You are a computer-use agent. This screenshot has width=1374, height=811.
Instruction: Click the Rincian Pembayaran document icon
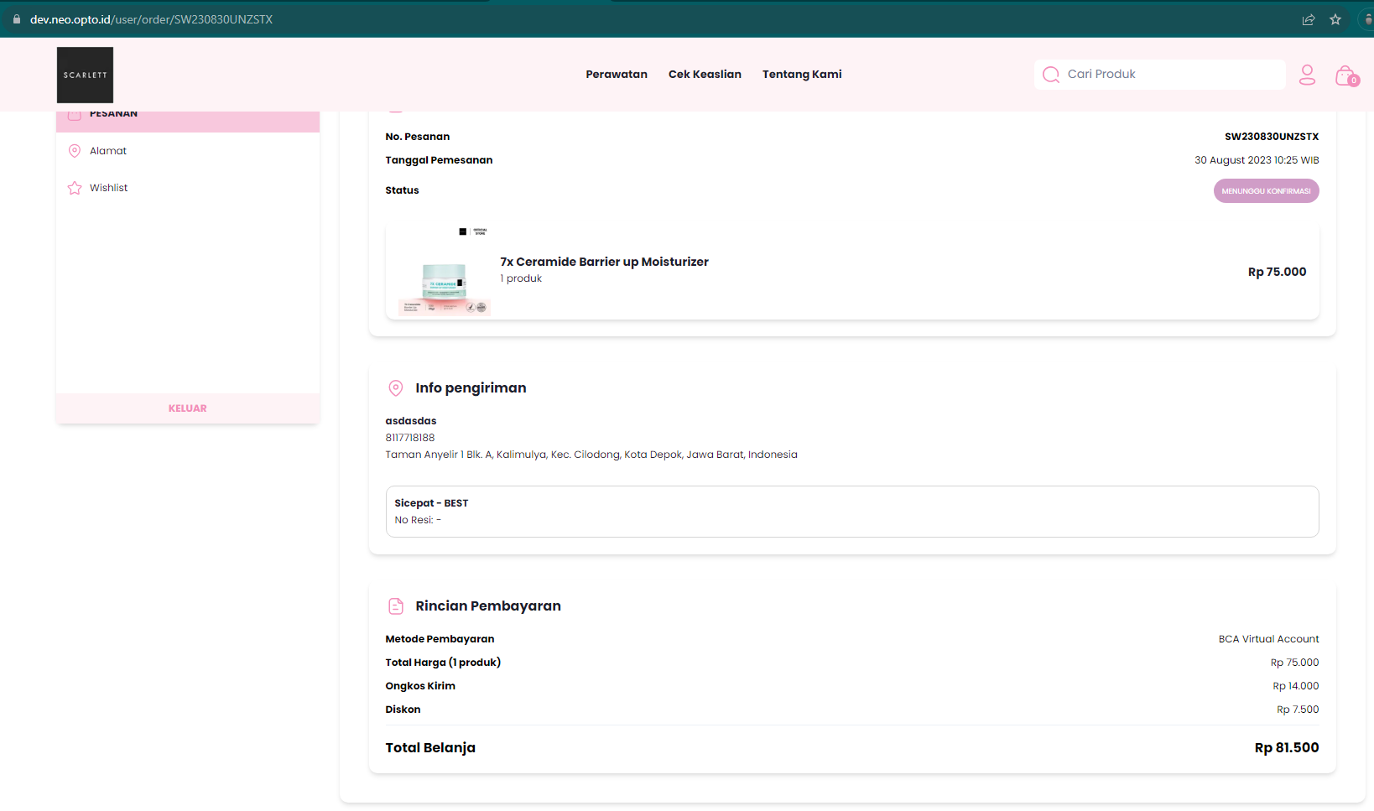point(396,606)
